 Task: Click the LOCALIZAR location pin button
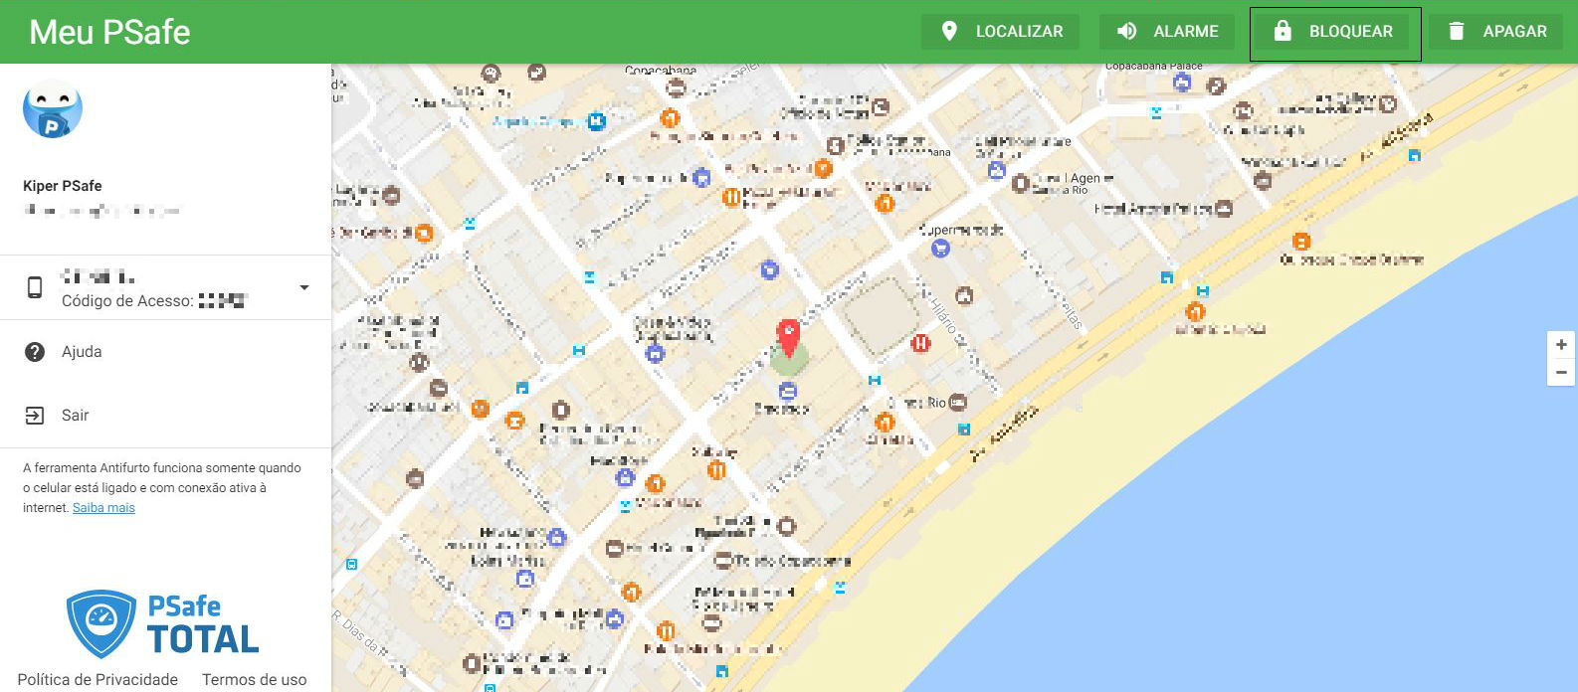1003,32
